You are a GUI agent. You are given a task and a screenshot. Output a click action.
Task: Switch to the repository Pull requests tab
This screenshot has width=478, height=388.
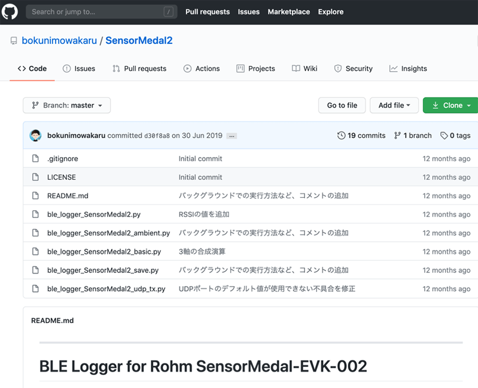139,69
